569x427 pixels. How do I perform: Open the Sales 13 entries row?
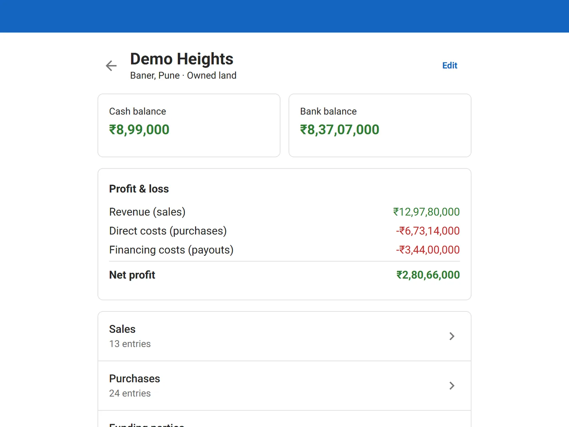click(x=284, y=336)
